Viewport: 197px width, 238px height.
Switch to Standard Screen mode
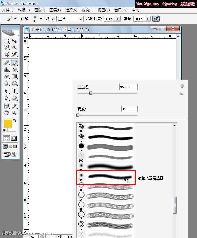[x=5, y=146]
